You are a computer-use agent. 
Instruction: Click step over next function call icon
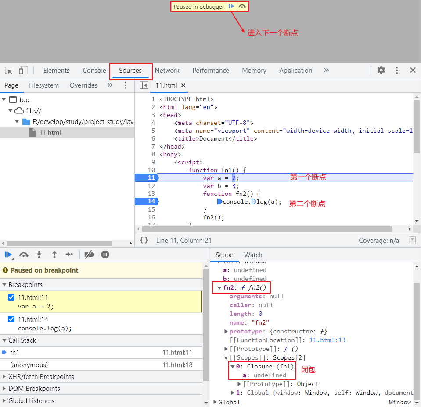[24, 255]
